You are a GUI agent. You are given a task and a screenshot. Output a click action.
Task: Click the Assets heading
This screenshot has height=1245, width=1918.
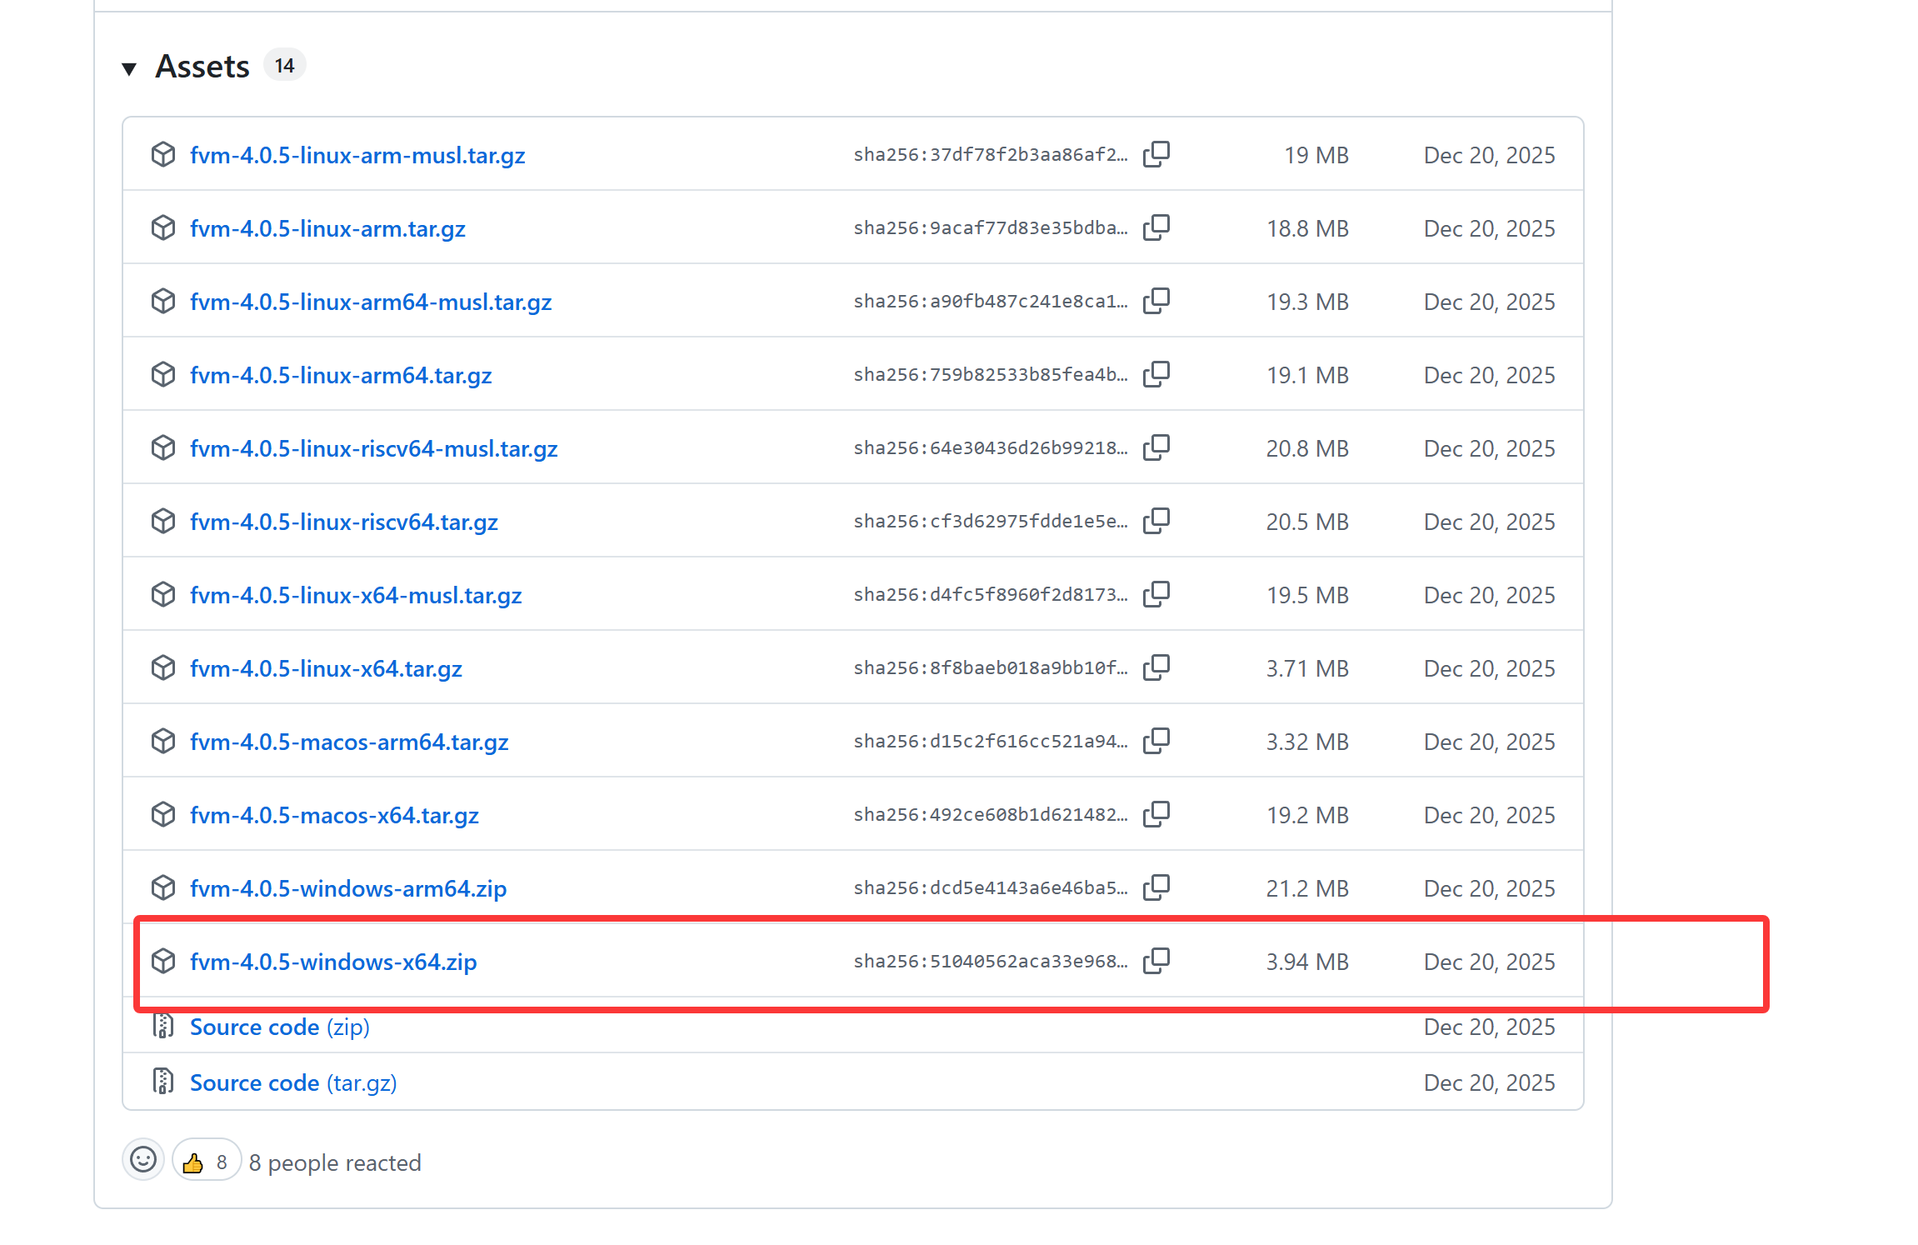point(202,67)
